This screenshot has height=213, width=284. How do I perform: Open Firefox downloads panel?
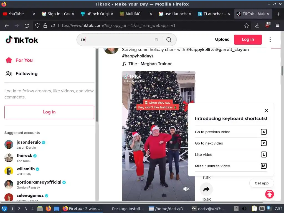[257, 26]
